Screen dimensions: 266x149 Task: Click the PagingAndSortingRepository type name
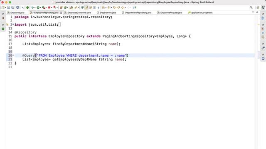128,36
